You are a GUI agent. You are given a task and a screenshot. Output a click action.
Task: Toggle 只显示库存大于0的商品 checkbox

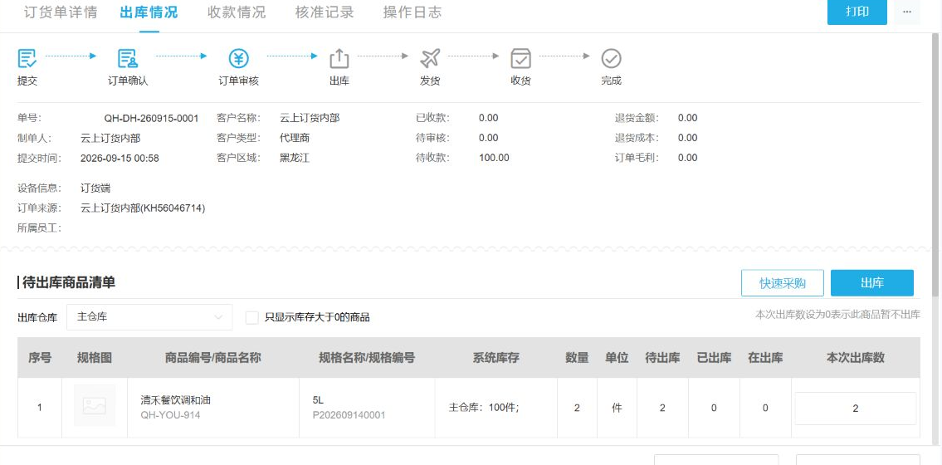click(252, 317)
